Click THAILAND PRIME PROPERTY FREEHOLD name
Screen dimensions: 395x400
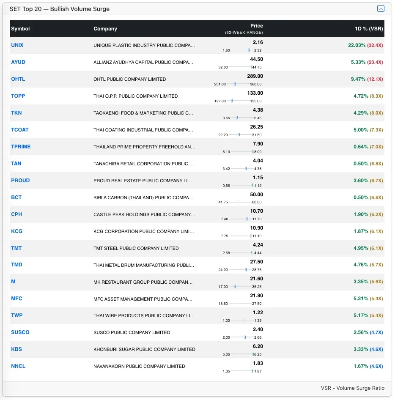coord(144,147)
